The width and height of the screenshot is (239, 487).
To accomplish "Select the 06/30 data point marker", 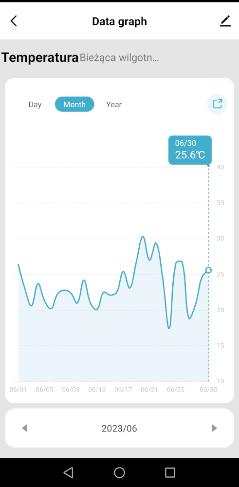I will tap(208, 270).
